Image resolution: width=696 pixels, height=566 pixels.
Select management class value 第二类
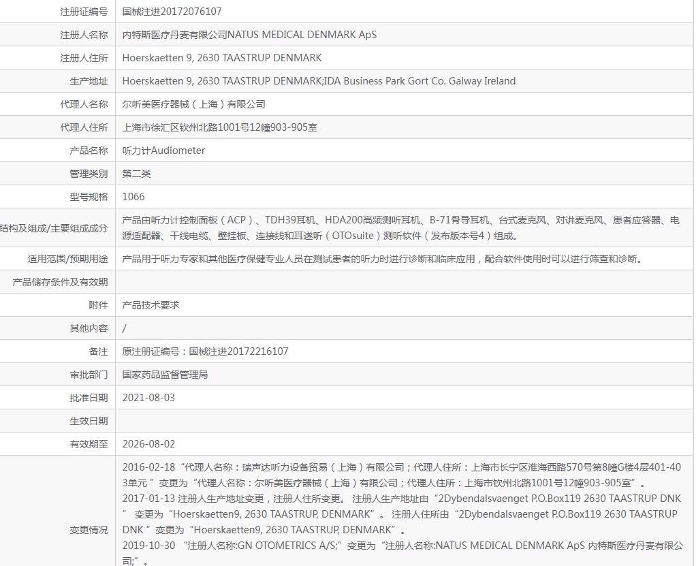(136, 174)
